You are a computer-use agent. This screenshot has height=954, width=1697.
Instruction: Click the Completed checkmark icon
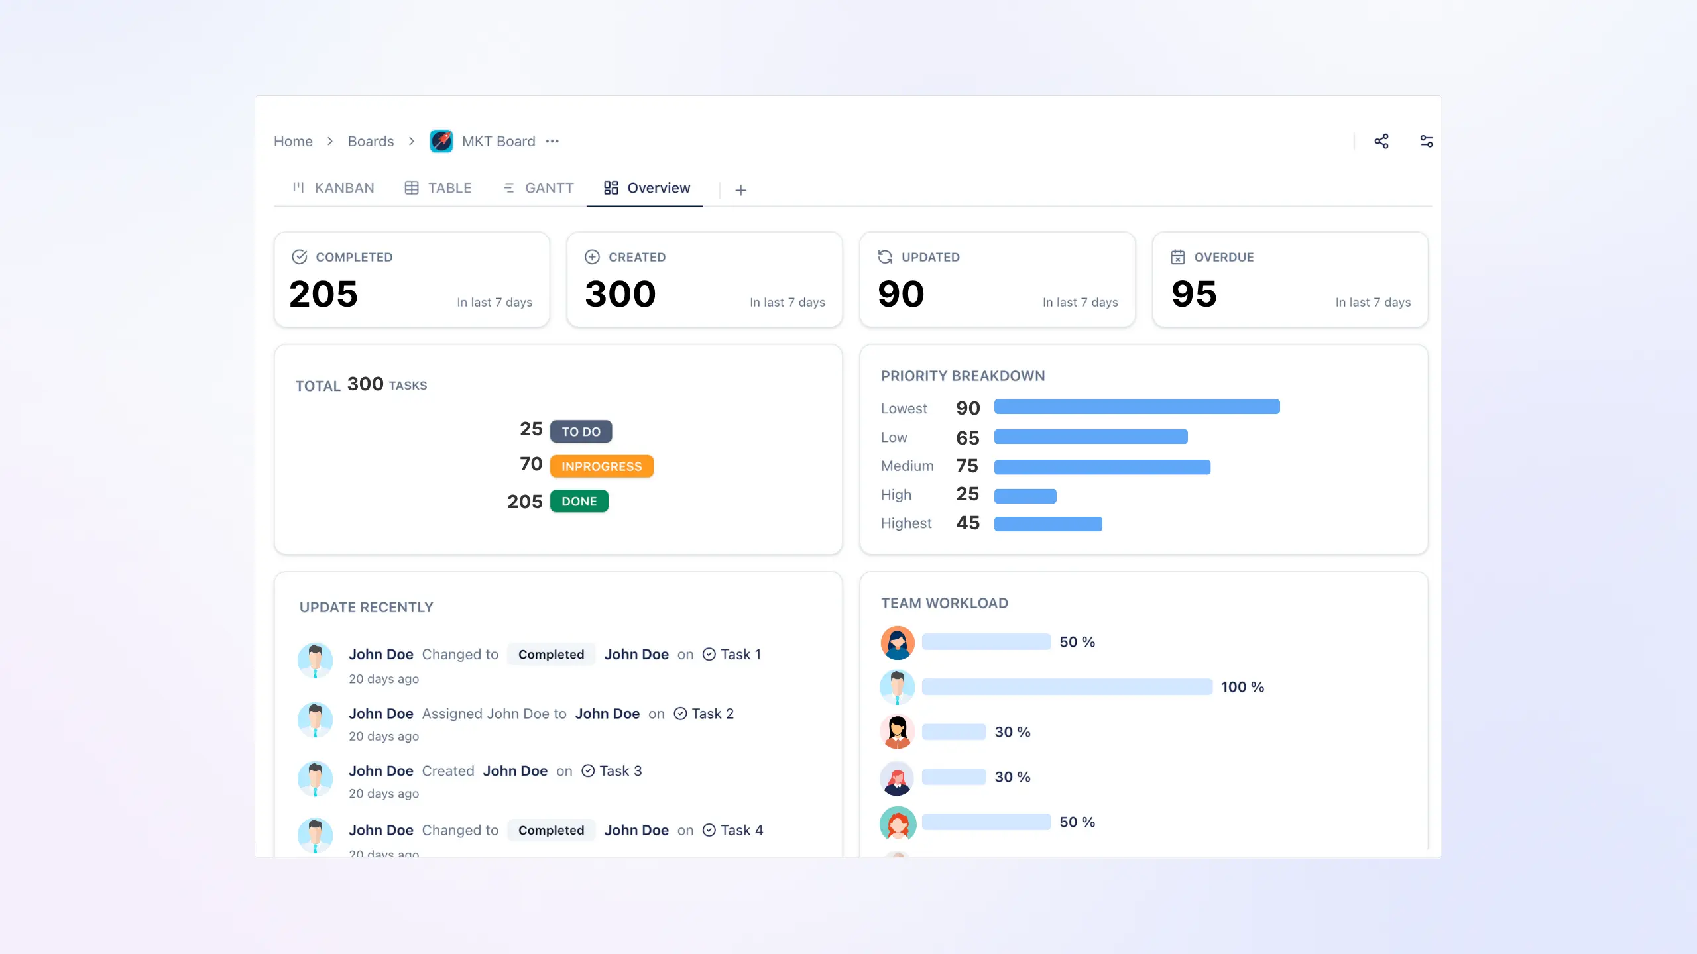pos(300,256)
